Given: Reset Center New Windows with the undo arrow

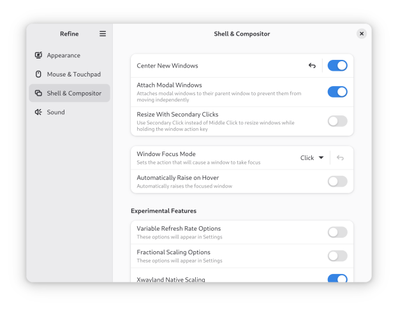Looking at the screenshot, I should 312,66.
